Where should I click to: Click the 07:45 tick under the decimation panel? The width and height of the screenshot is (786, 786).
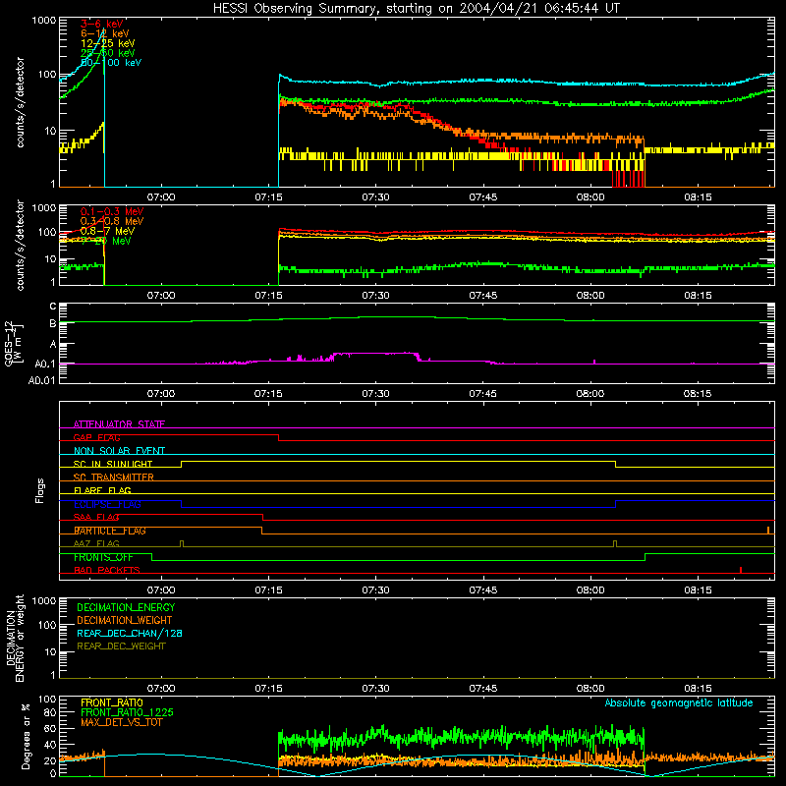482,689
